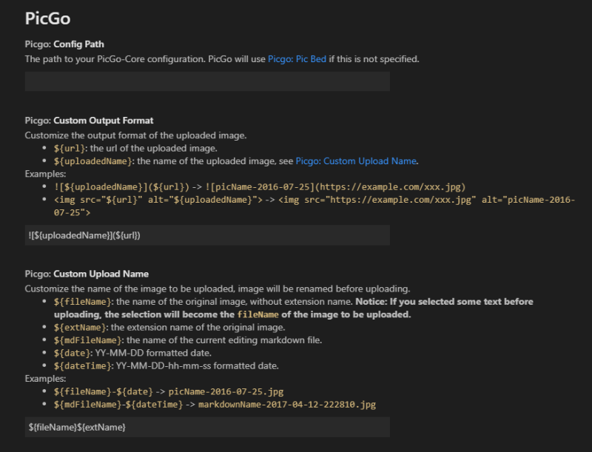
Task: Click the ${extName} variable code text
Action: pos(80,328)
